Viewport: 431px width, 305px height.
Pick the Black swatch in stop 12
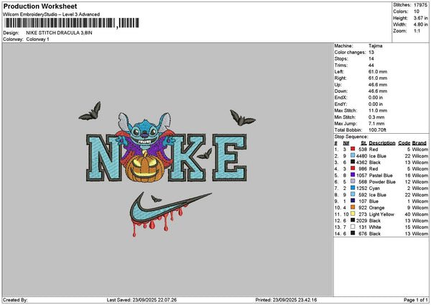pos(353,220)
